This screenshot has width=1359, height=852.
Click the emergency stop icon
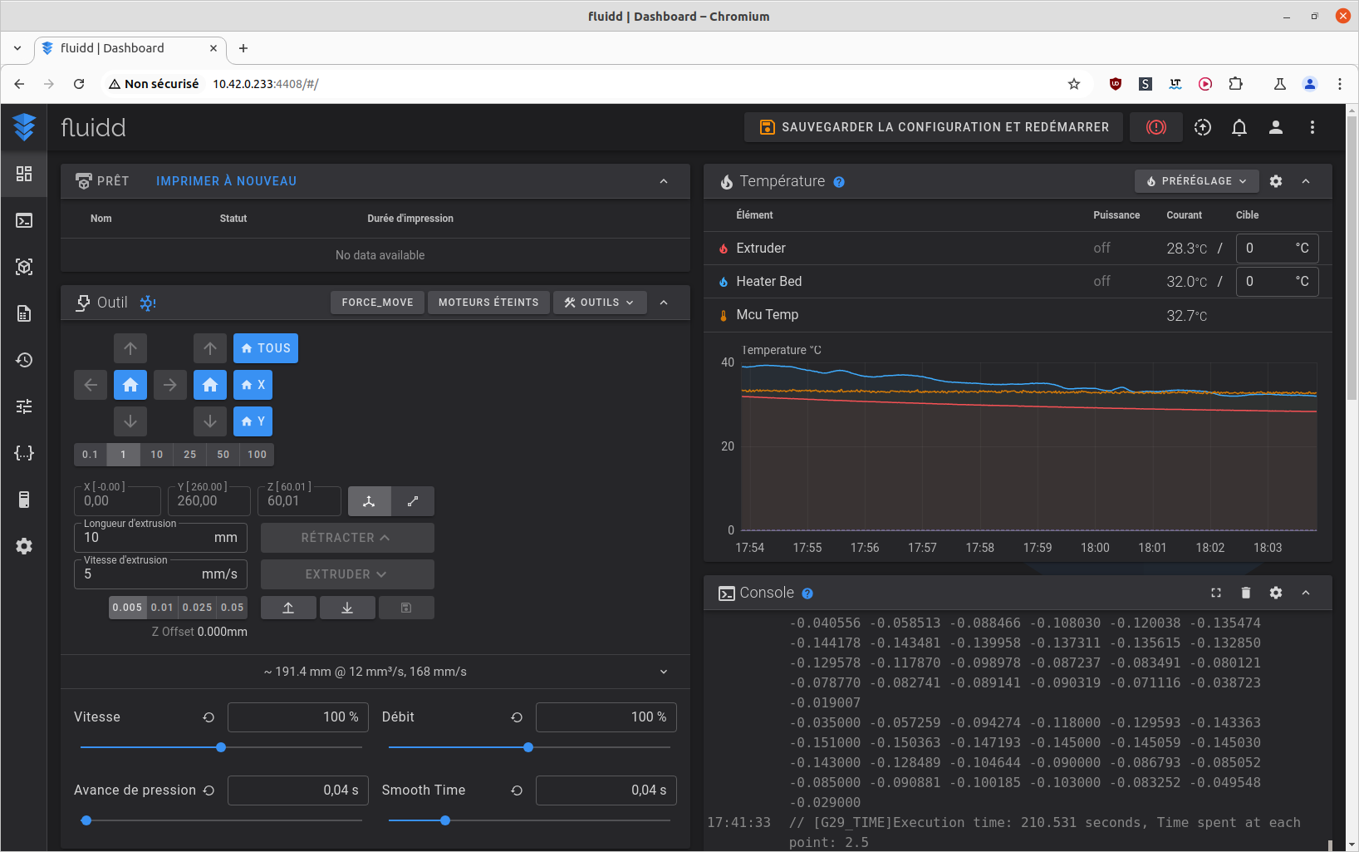point(1155,127)
